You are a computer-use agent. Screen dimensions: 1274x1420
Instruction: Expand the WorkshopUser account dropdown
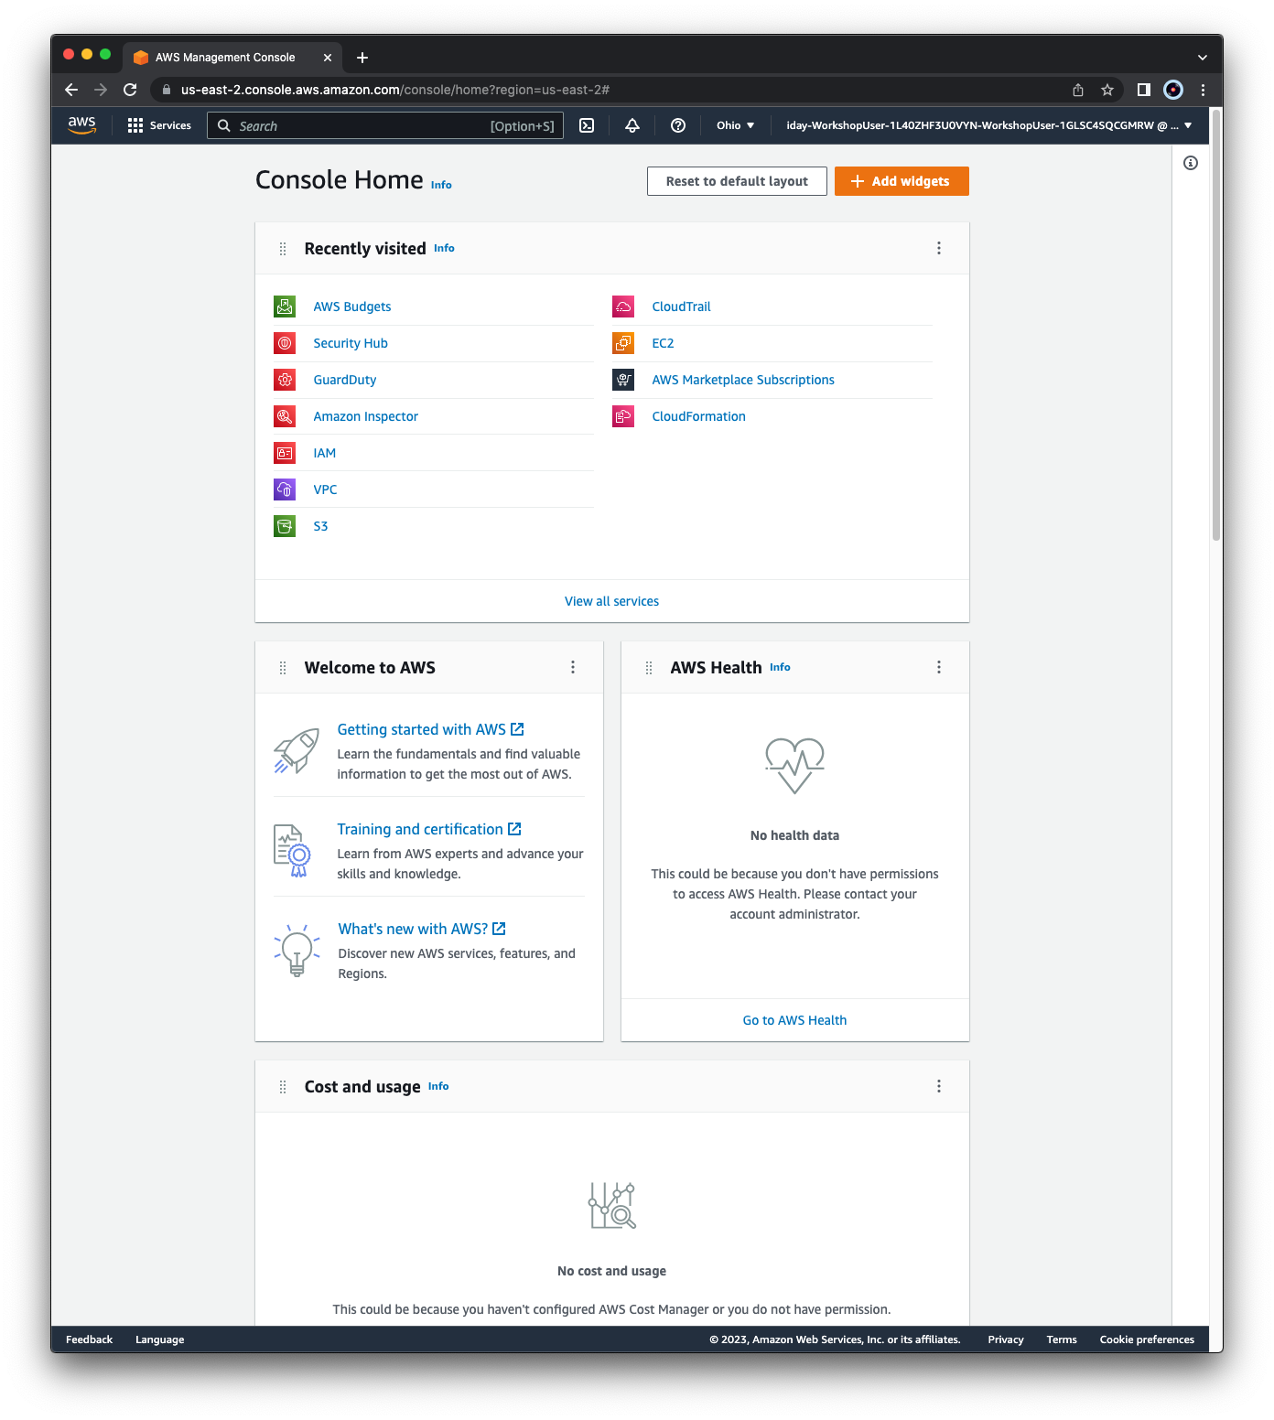click(988, 125)
